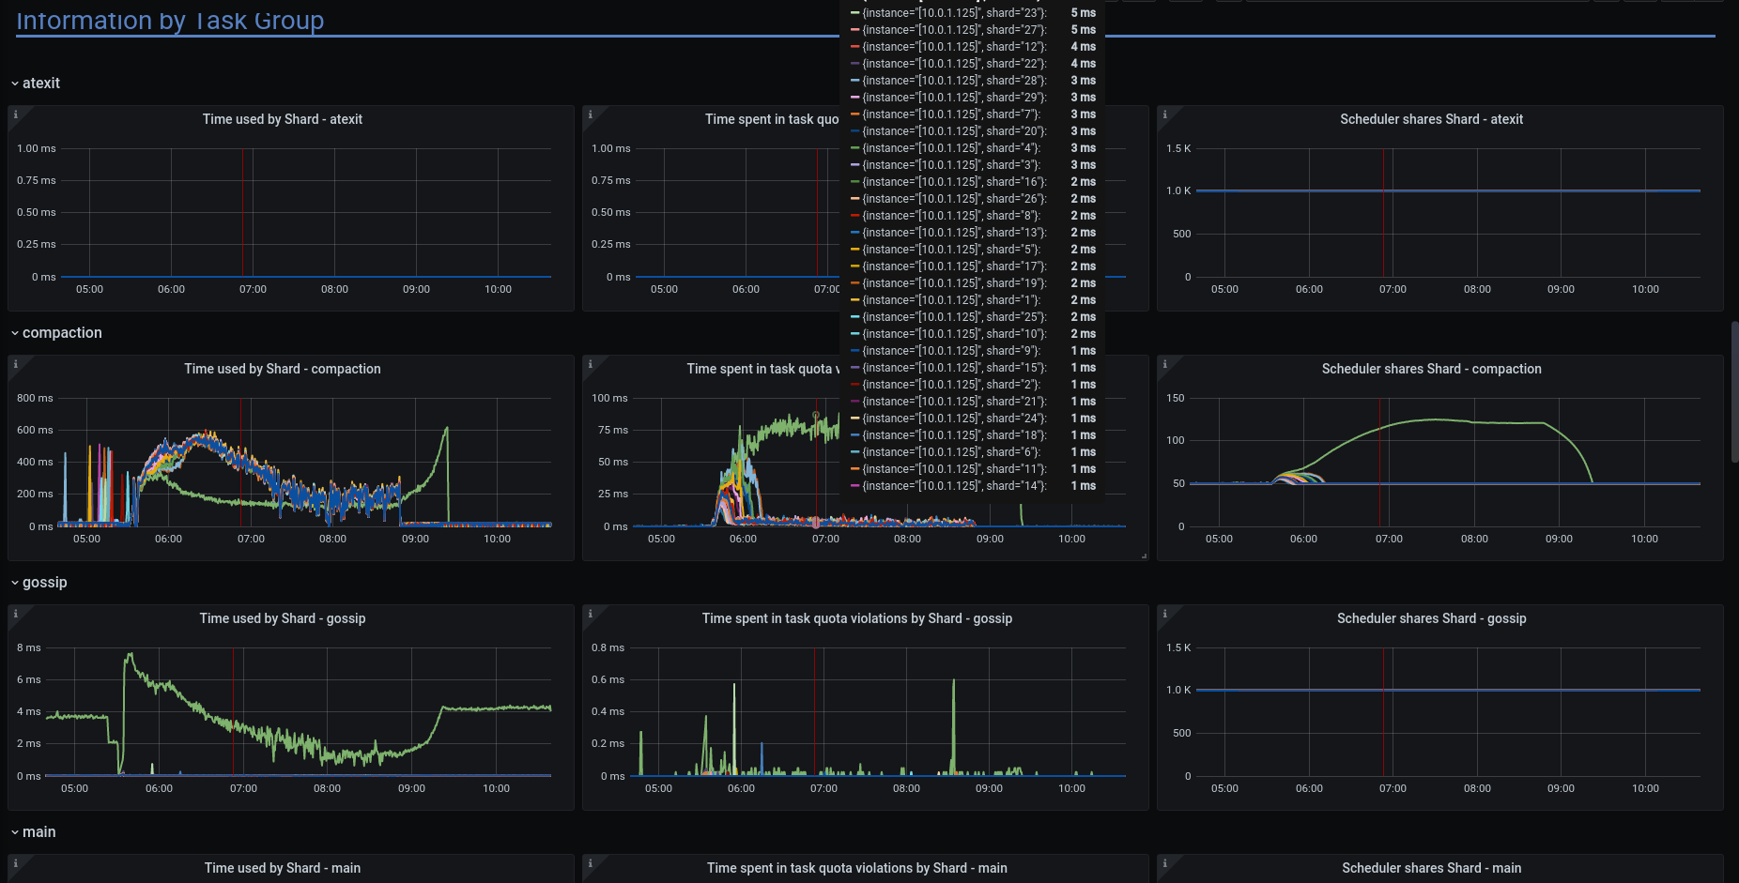This screenshot has height=883, width=1739.
Task: Open the info tooltip on Time used by Shard - atexit panel
Action: click(16, 114)
